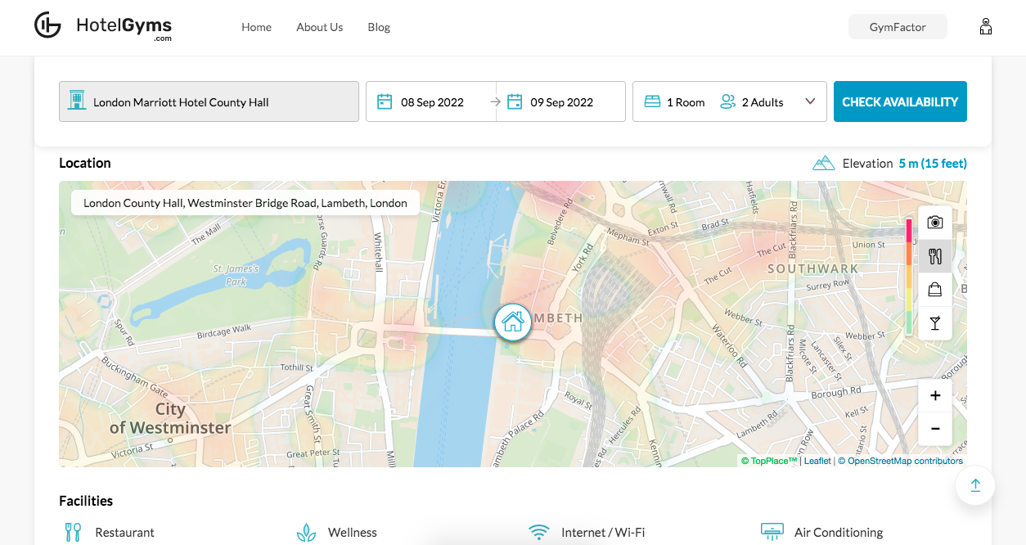Open the TopPlace attribution link
The image size is (1026, 545).
pyautogui.click(x=769, y=461)
